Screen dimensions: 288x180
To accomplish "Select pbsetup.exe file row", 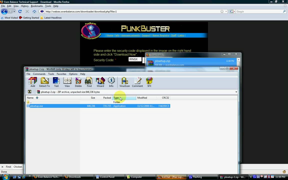I will (98, 106).
